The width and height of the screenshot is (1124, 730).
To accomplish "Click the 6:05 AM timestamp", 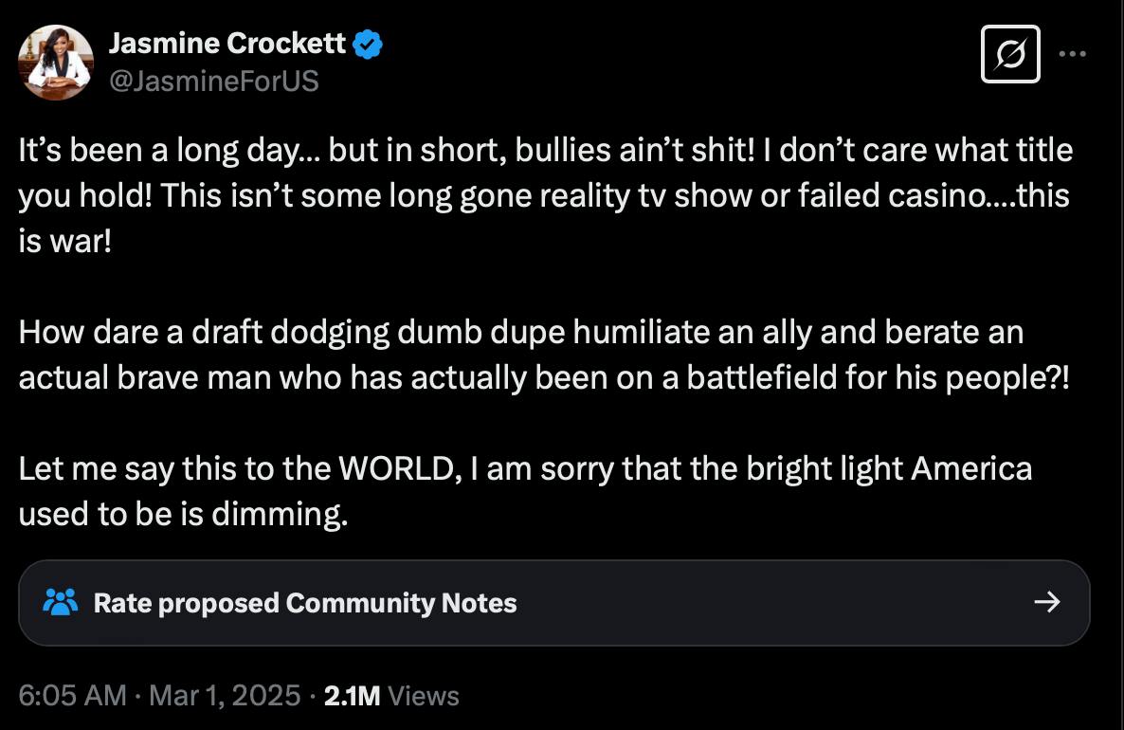I will (72, 696).
